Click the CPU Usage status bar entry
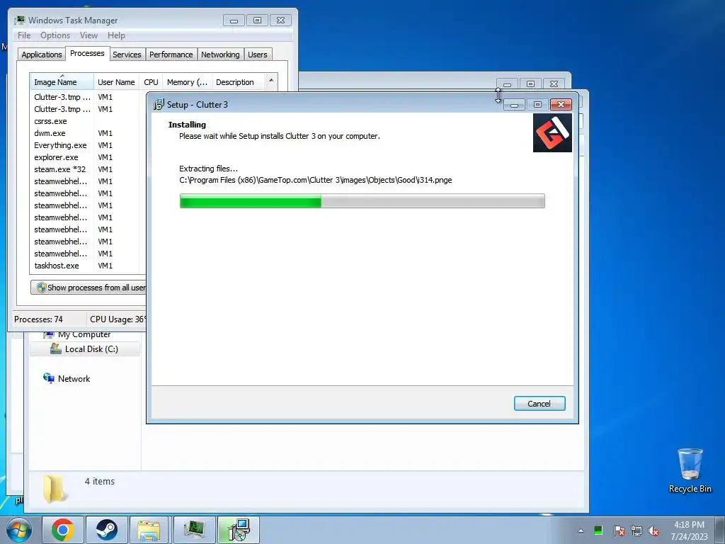The image size is (725, 544). pos(118,319)
